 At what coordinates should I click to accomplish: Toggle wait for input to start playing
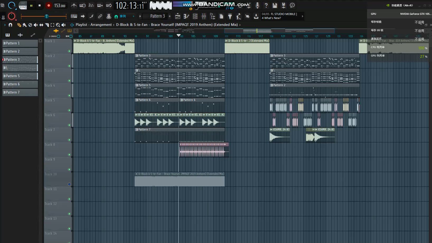tap(83, 5)
